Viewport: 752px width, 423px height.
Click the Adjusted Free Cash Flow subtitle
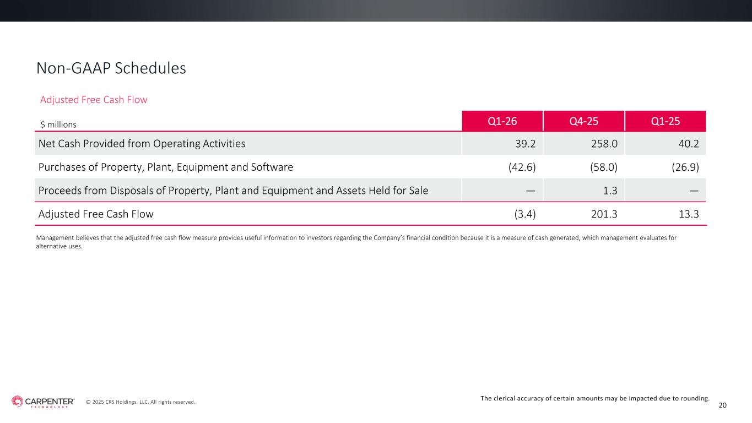coord(94,100)
